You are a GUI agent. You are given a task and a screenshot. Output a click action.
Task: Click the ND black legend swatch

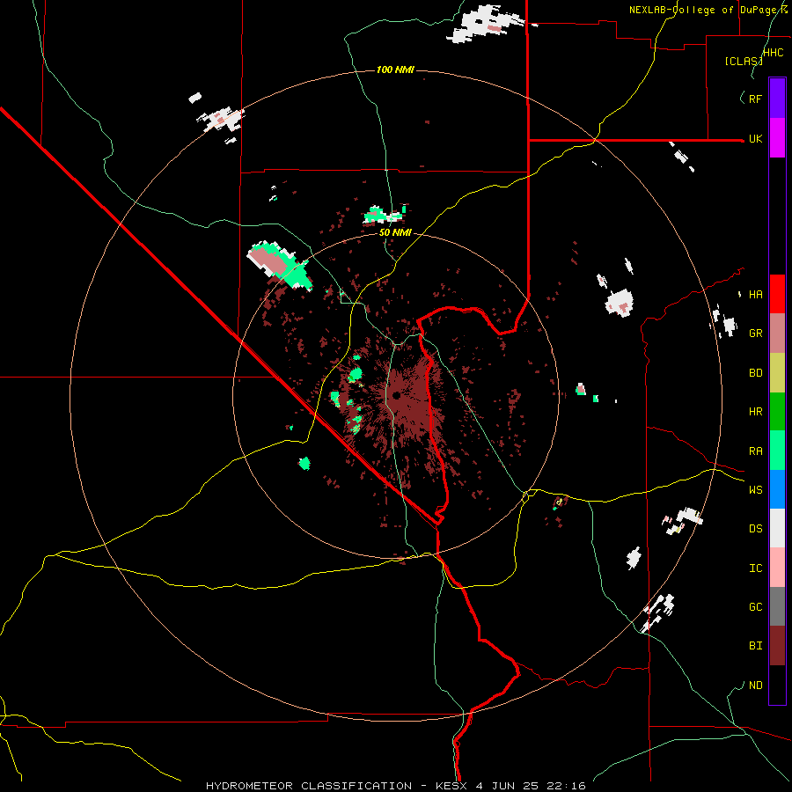[x=777, y=685]
